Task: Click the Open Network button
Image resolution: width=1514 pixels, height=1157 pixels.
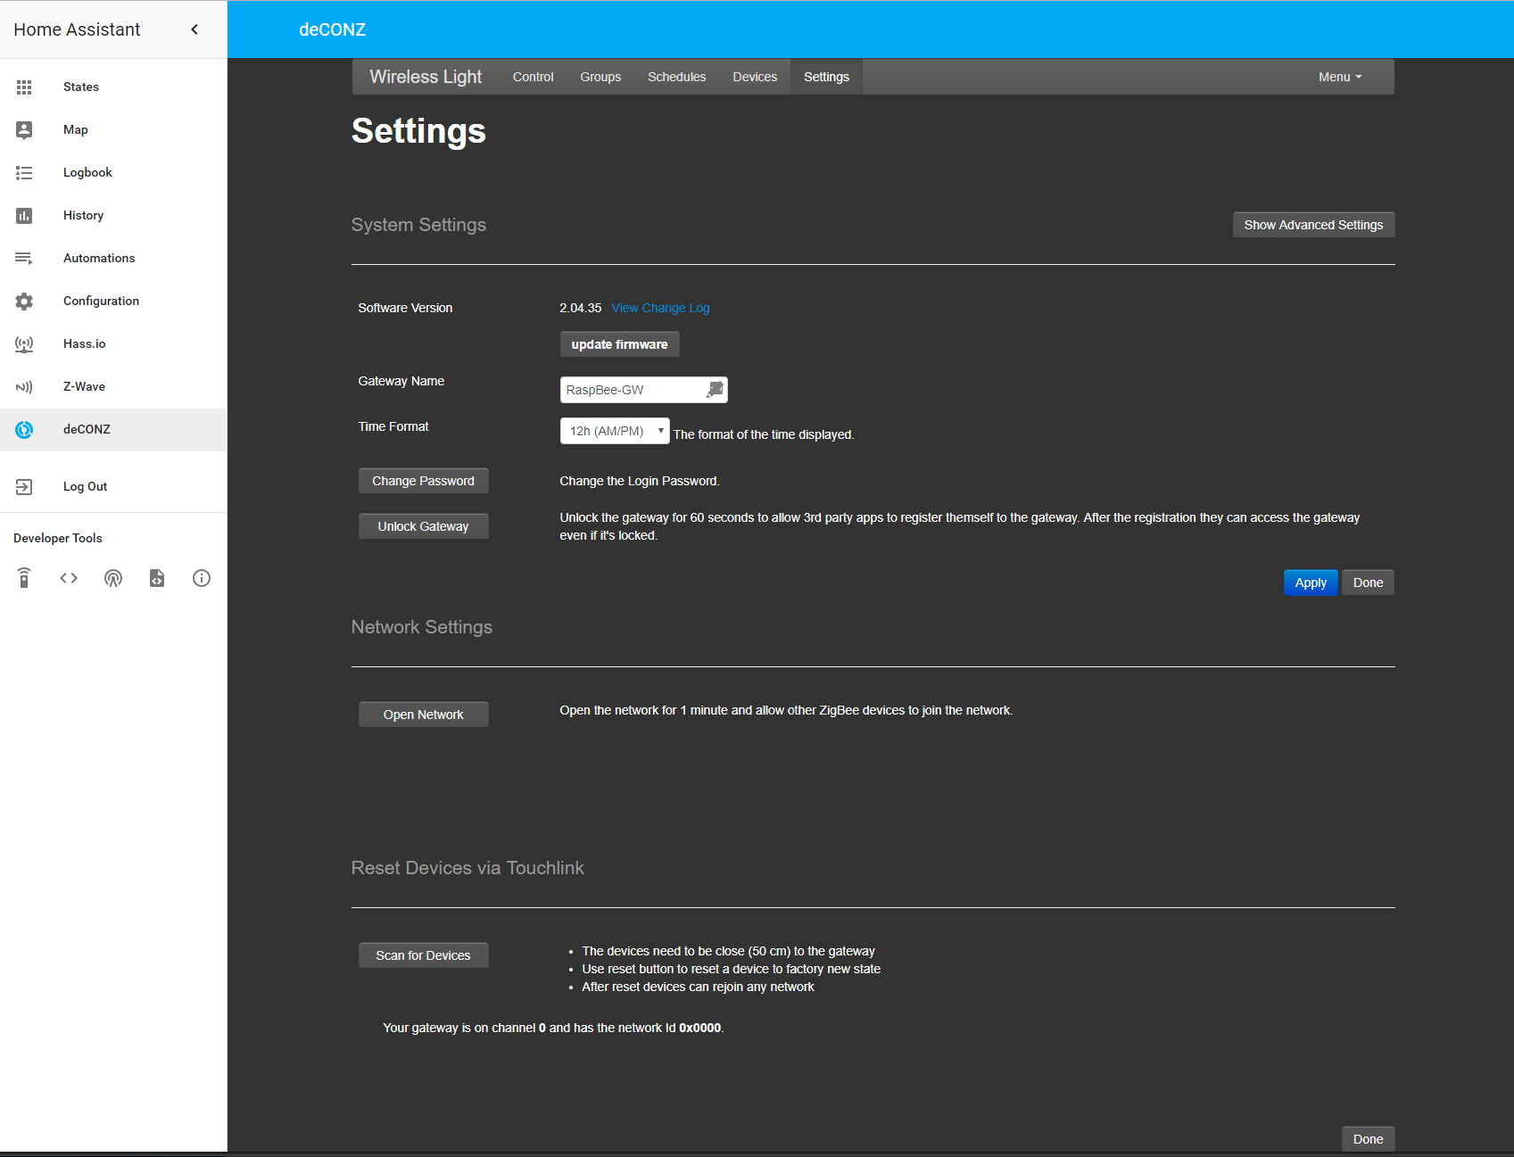Action: [x=424, y=715]
